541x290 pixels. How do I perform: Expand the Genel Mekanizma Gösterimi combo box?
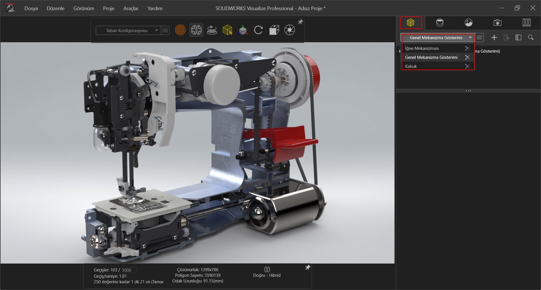coord(470,37)
